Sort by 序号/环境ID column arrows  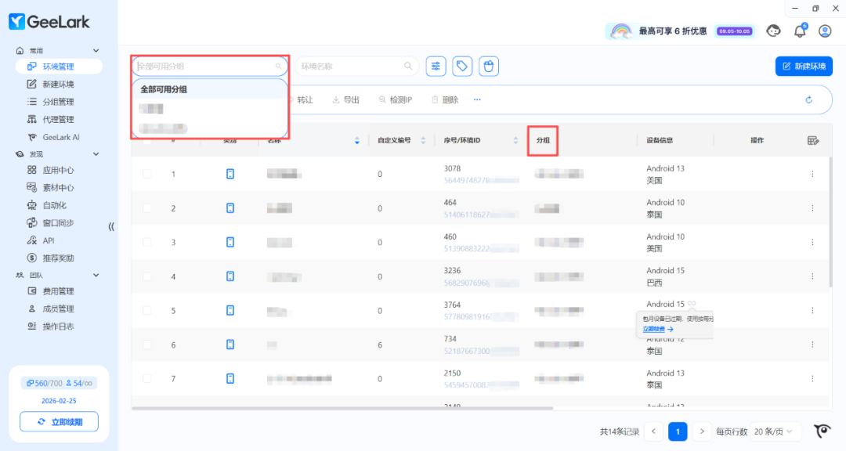click(x=515, y=140)
